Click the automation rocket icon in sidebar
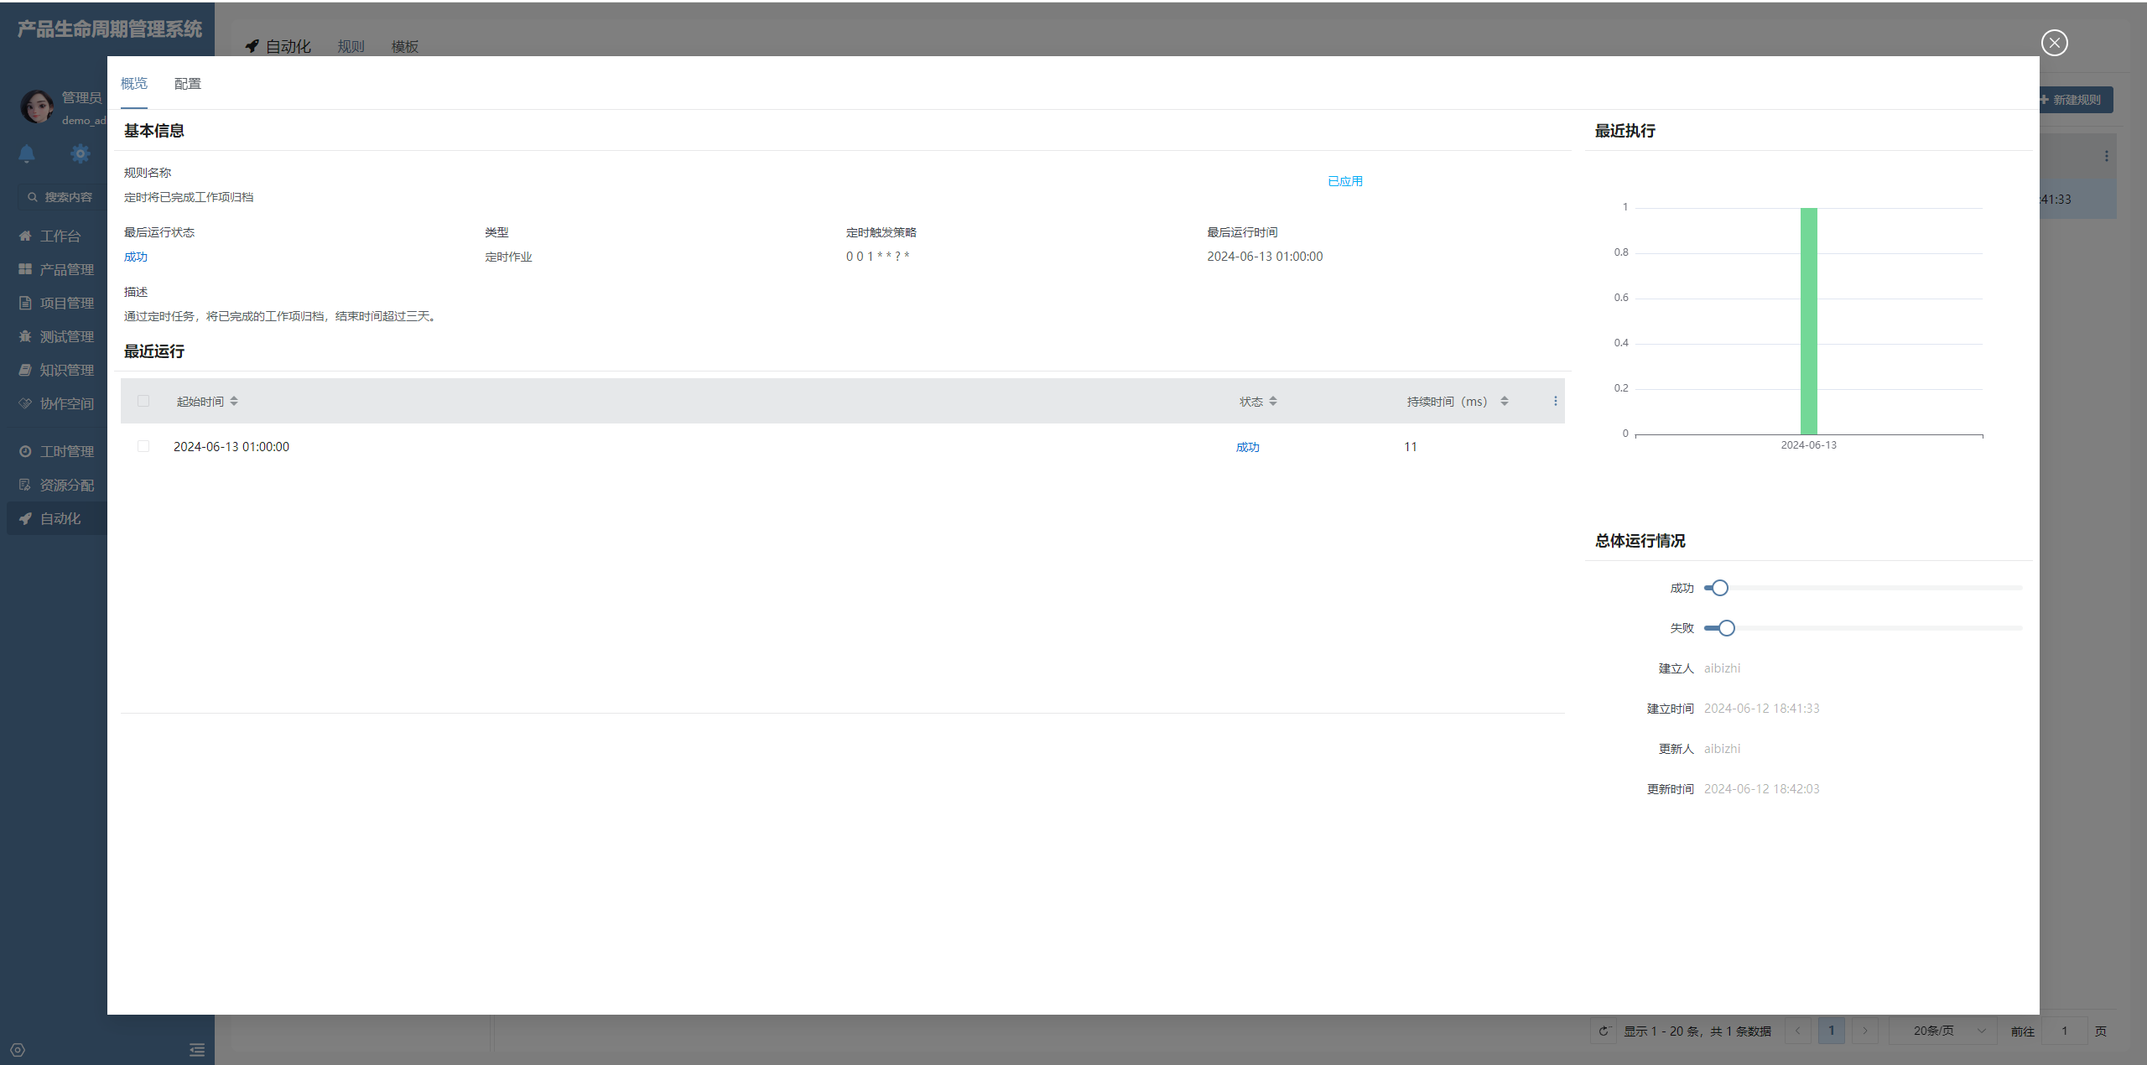The height and width of the screenshot is (1065, 2147). (25, 519)
